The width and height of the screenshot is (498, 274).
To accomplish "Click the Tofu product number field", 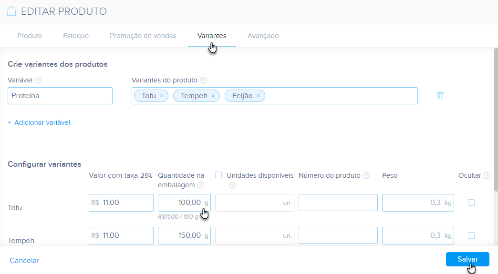I will point(338,203).
